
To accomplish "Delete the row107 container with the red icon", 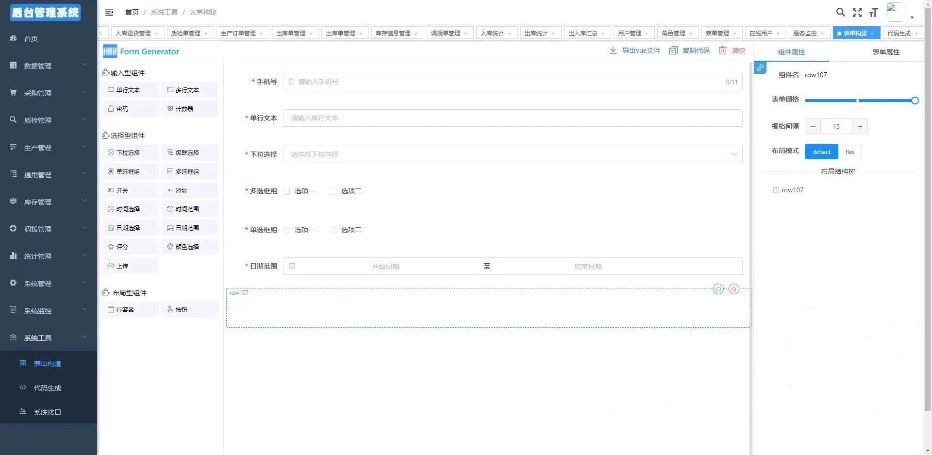I will click(733, 289).
